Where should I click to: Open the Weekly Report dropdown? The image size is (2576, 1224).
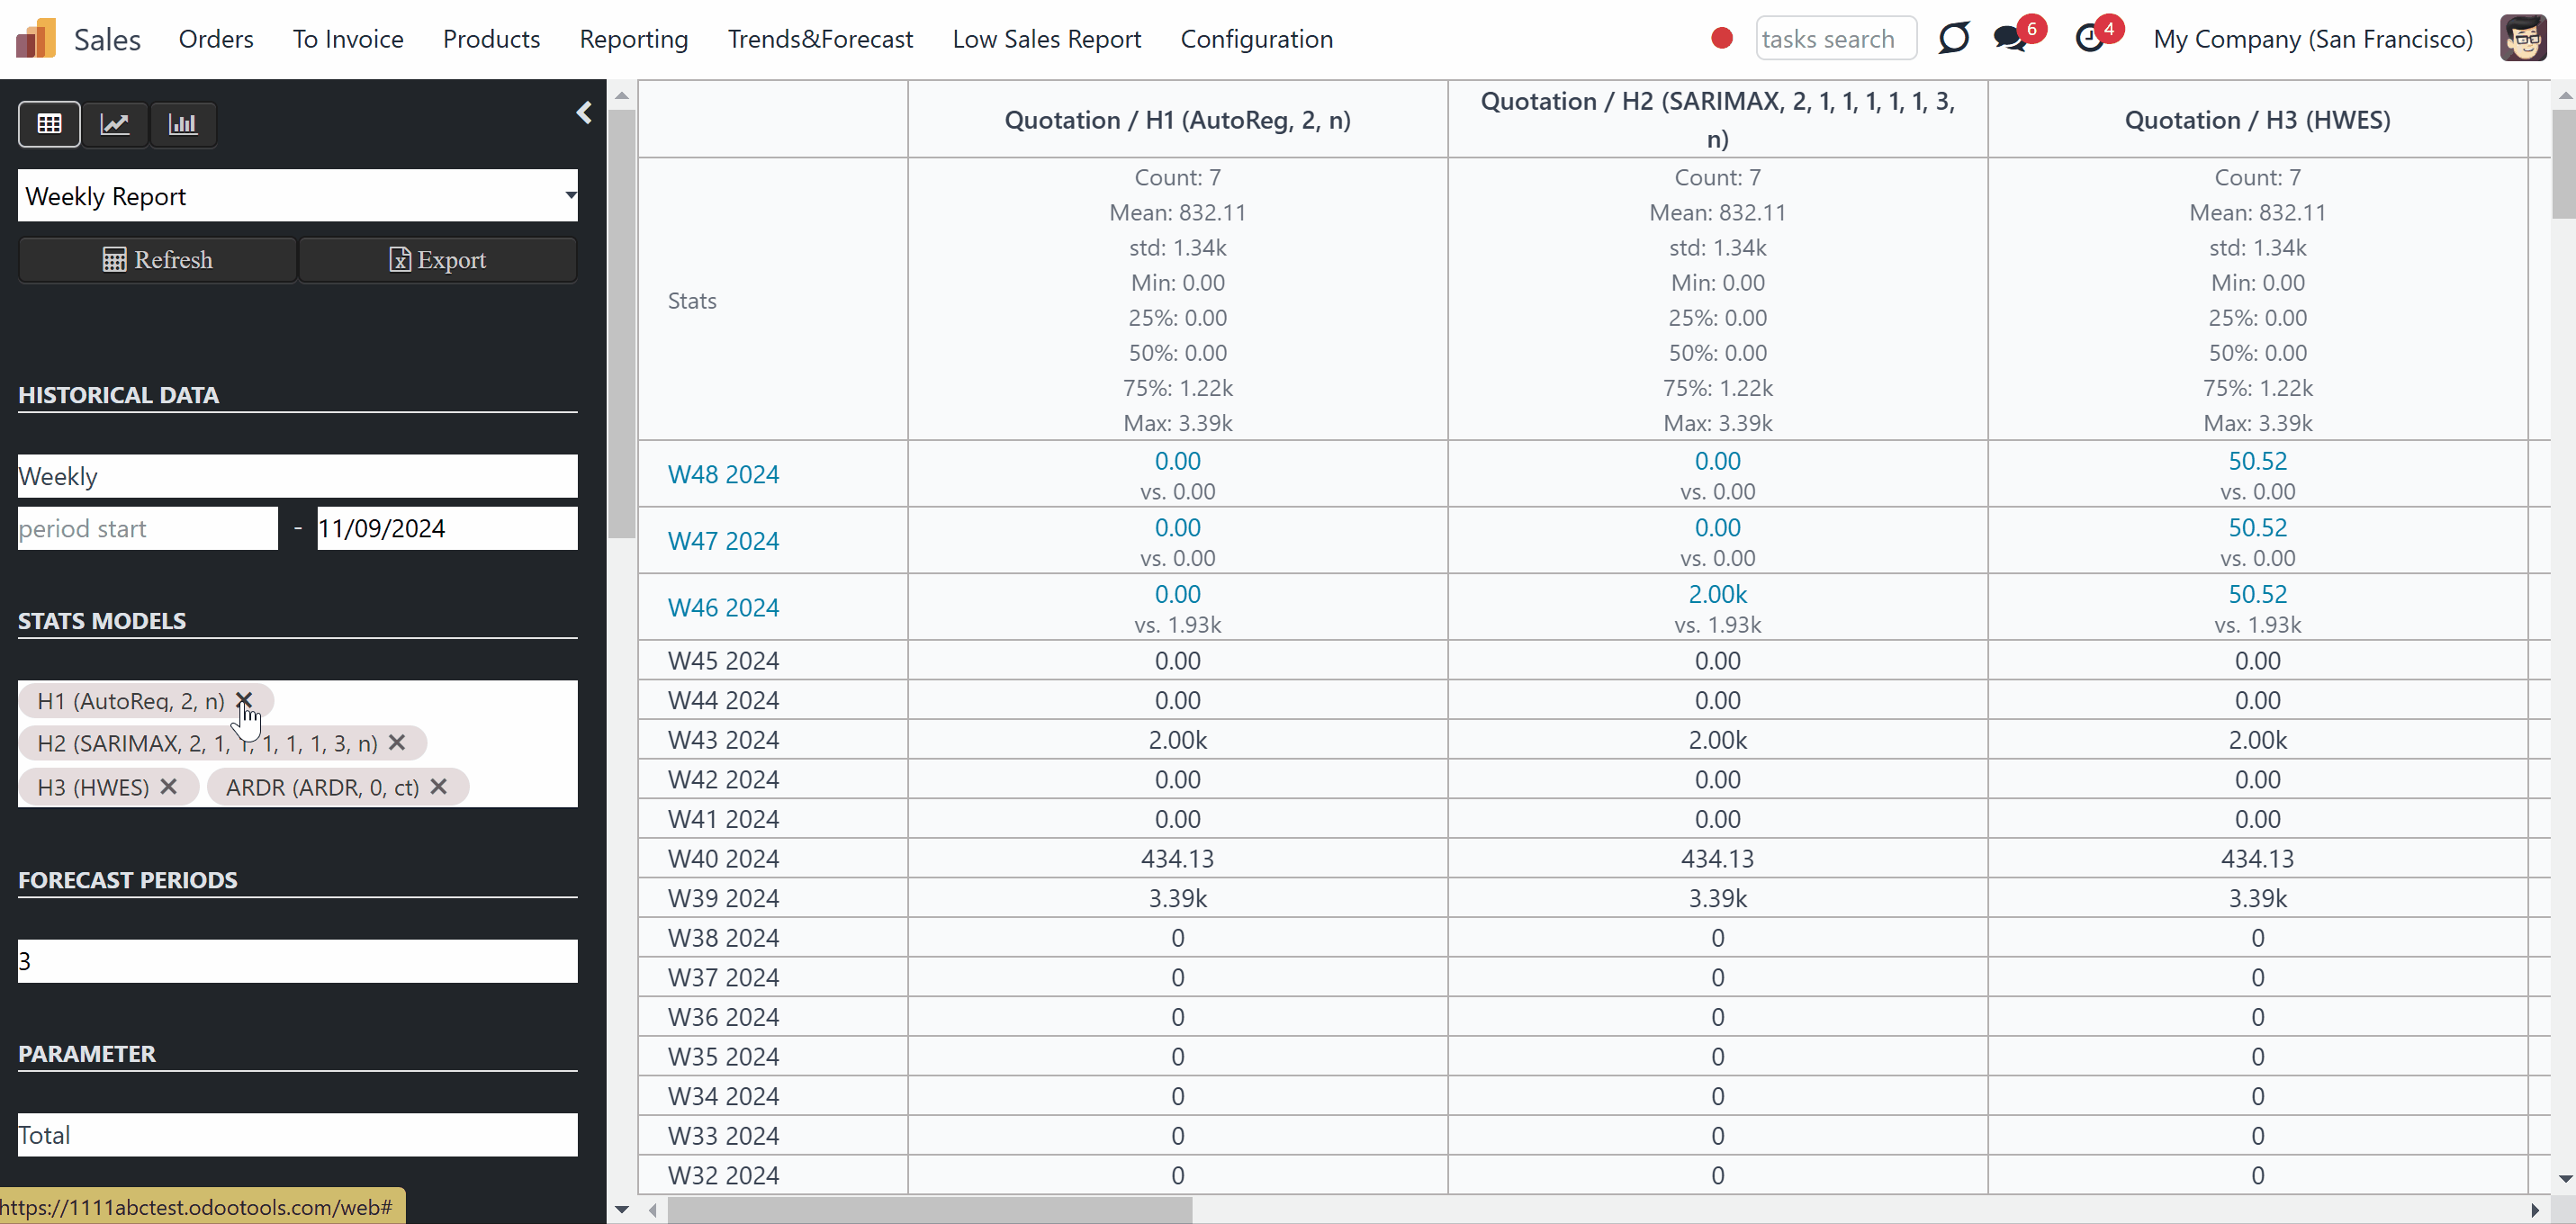coord(298,196)
